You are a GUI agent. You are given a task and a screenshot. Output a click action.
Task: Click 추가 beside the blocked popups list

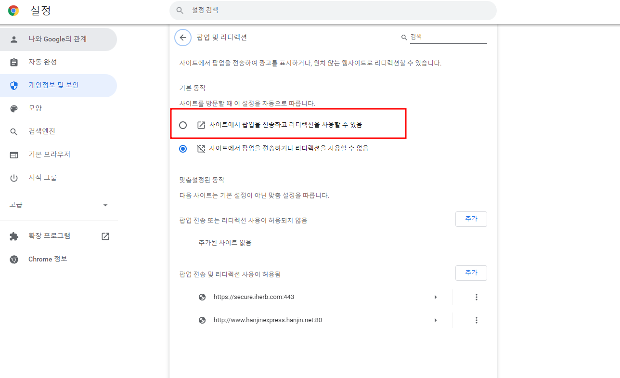471,219
